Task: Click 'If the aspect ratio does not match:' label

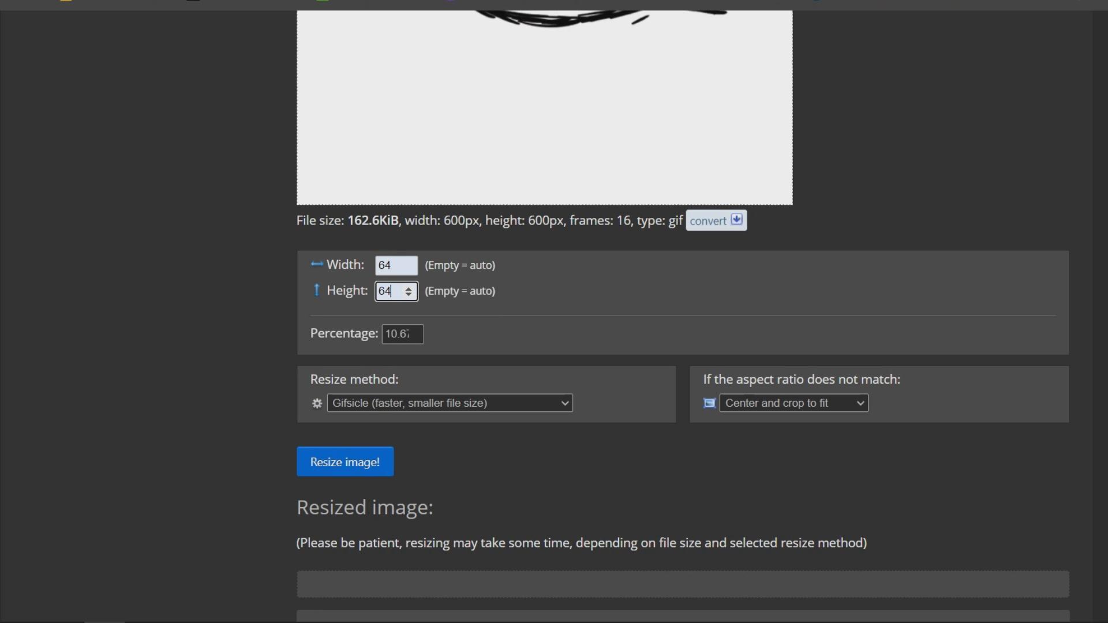Action: (x=802, y=380)
